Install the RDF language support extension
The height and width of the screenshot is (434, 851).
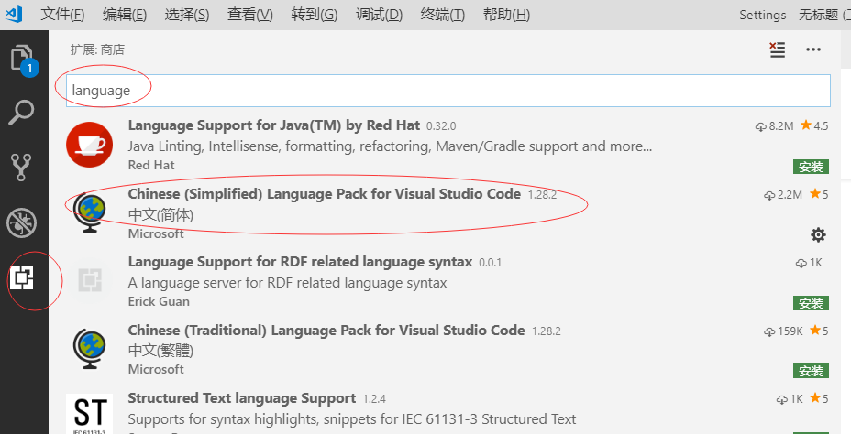811,303
